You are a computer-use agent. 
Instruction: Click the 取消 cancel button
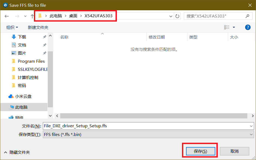coord(234,151)
